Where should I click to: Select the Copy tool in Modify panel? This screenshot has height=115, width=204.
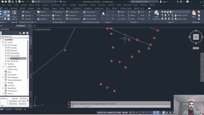[121, 15]
